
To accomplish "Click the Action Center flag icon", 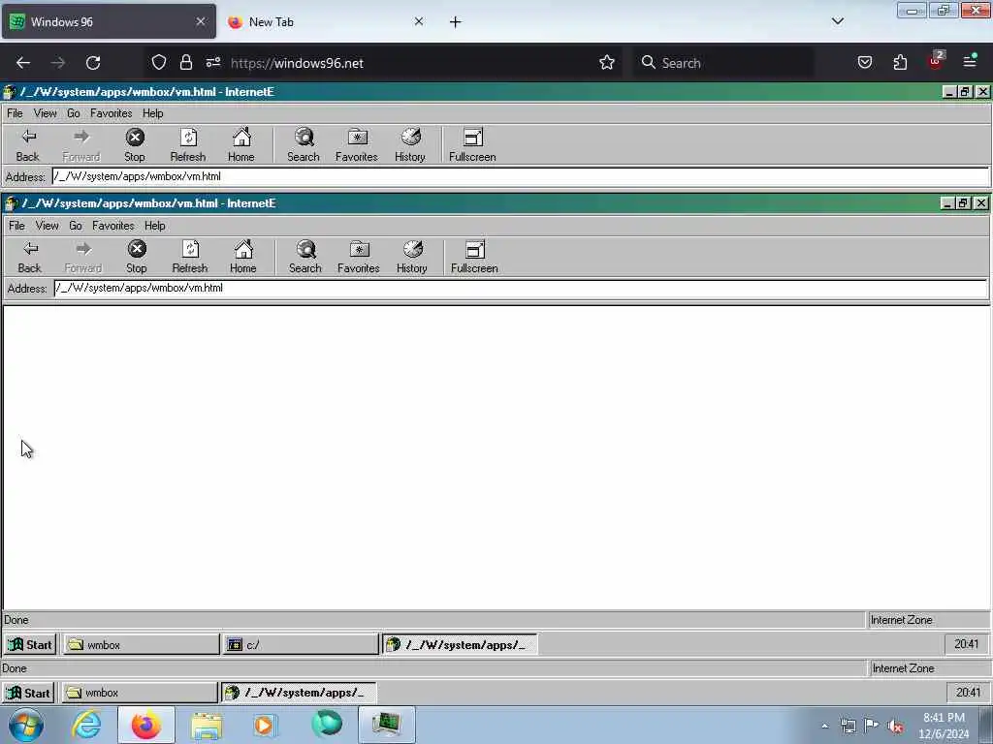I will 872,726.
